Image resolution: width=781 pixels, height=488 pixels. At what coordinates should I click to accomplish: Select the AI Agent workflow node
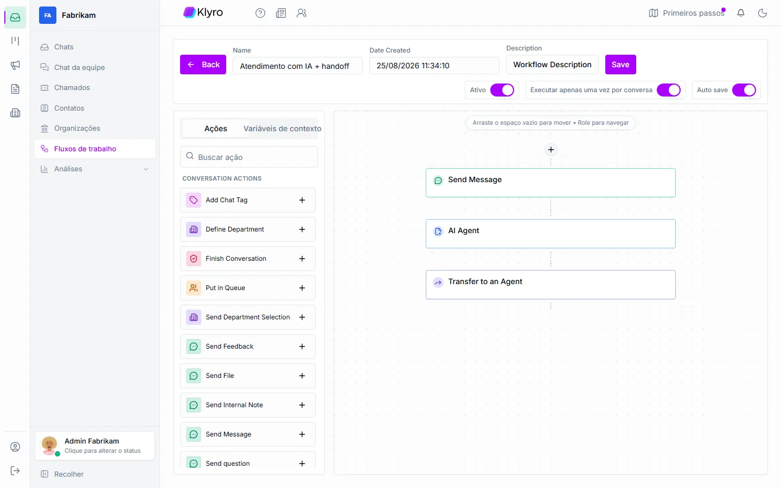(x=550, y=234)
